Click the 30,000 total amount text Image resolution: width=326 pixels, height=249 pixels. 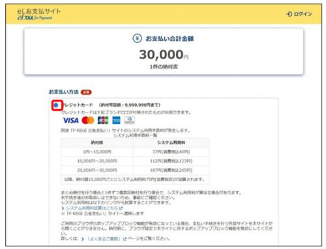click(161, 55)
